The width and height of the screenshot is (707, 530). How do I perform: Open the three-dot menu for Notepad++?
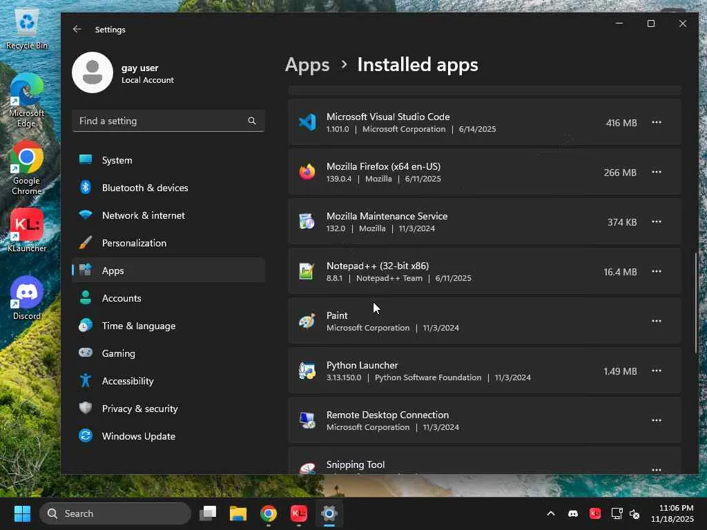click(657, 272)
